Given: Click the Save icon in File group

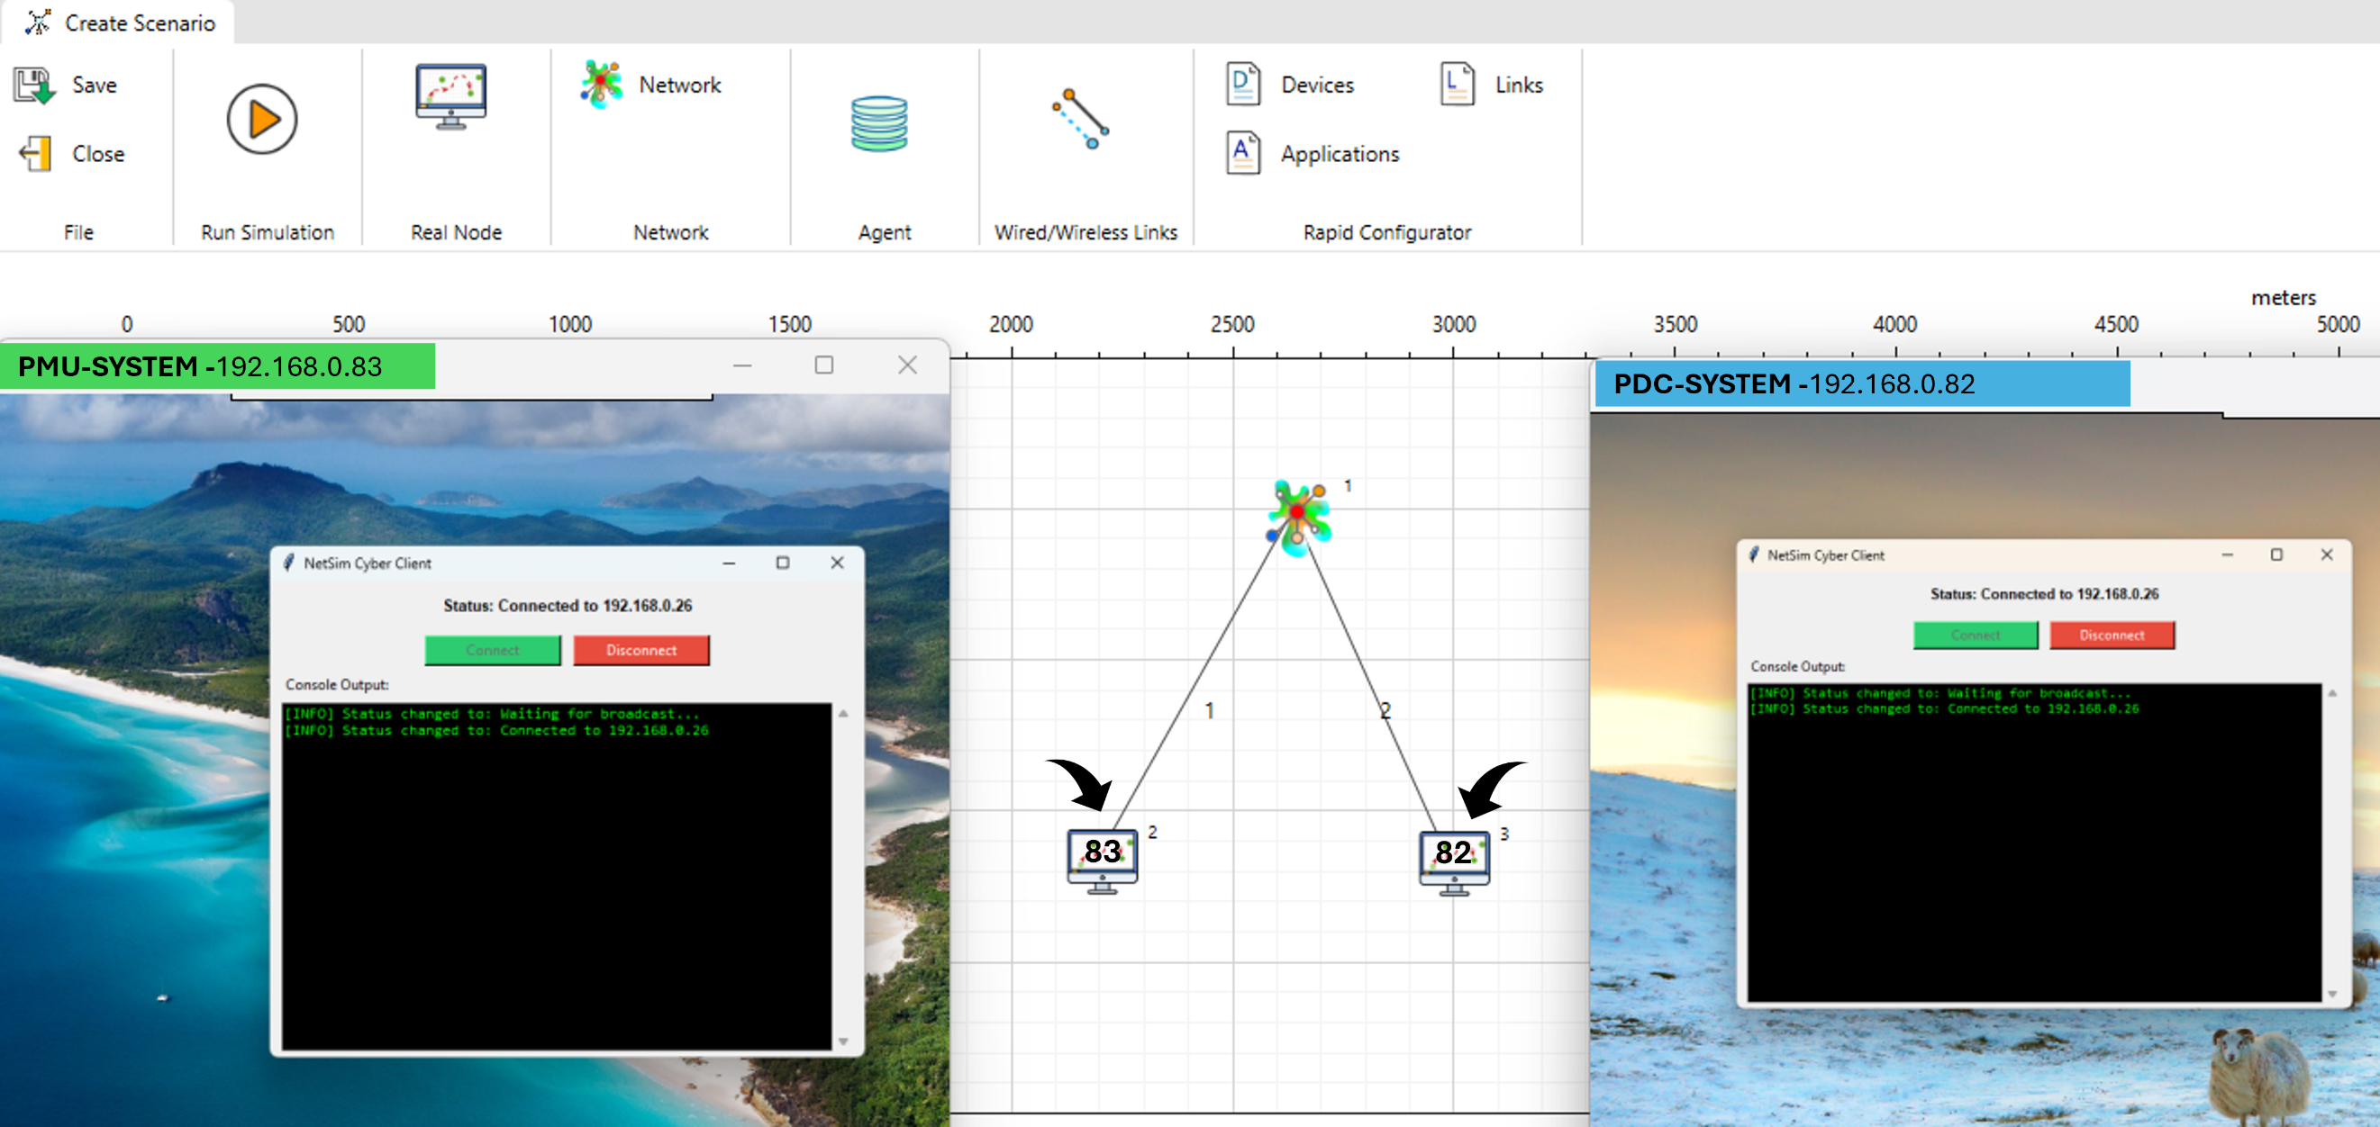Looking at the screenshot, I should point(35,85).
